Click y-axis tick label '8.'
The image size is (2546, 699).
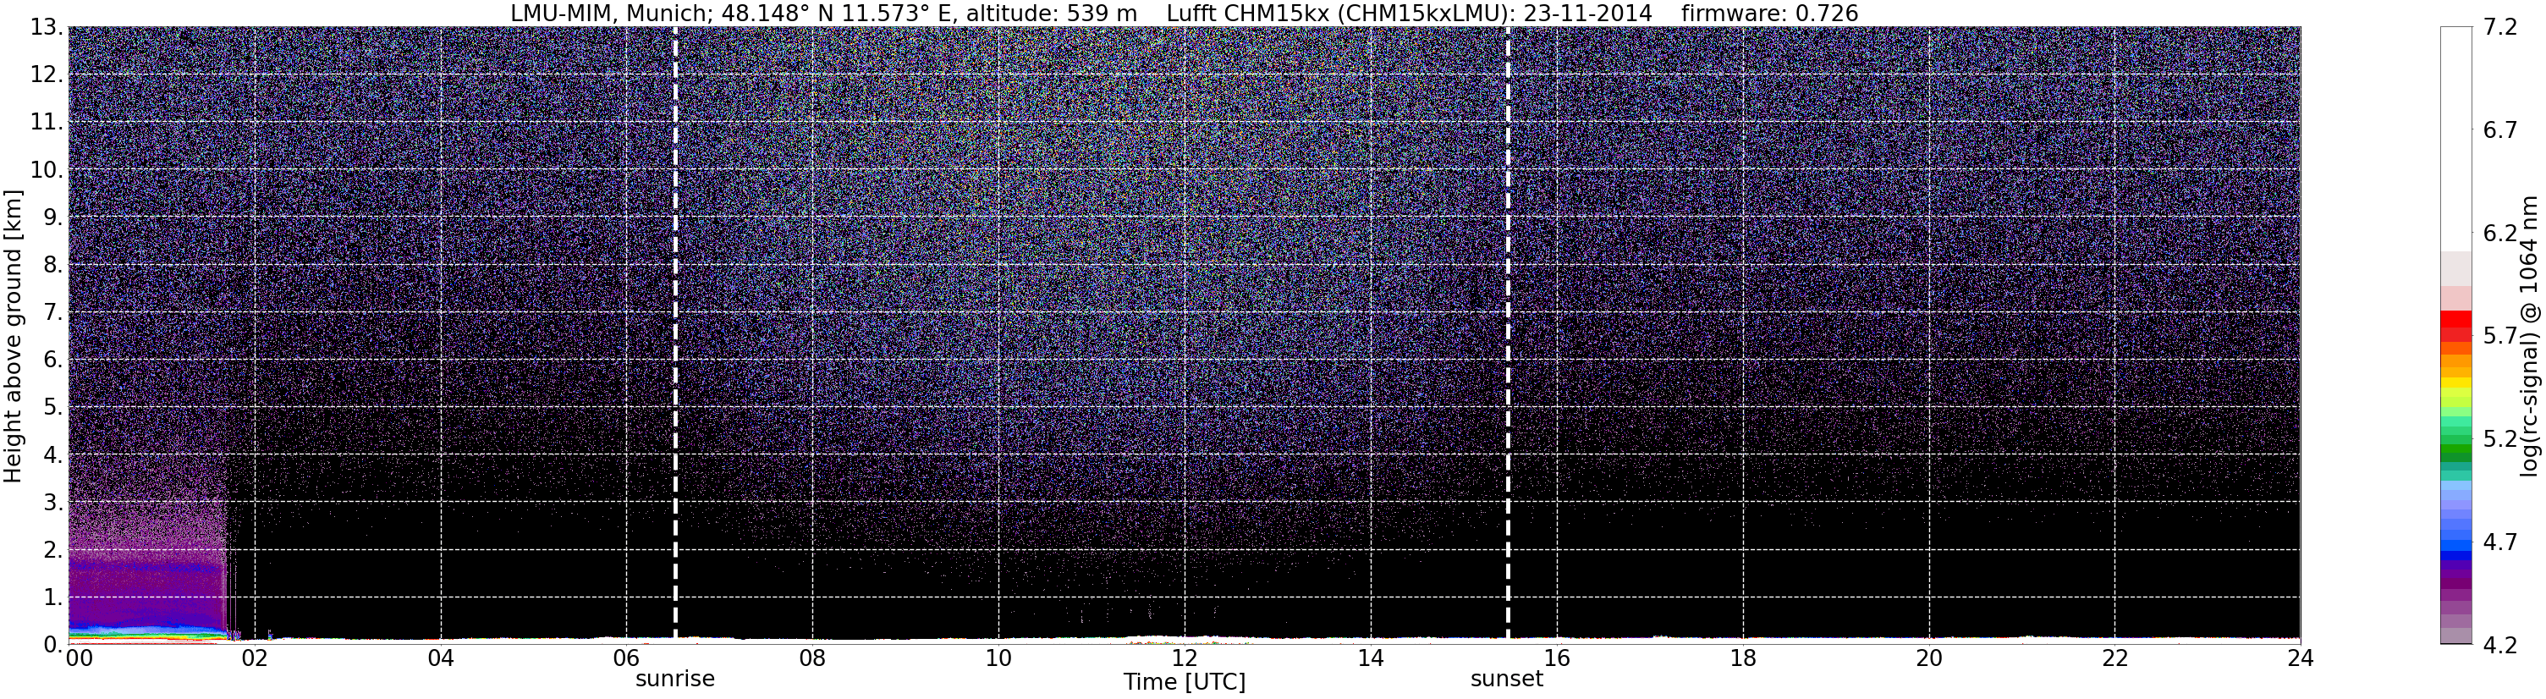(x=52, y=265)
